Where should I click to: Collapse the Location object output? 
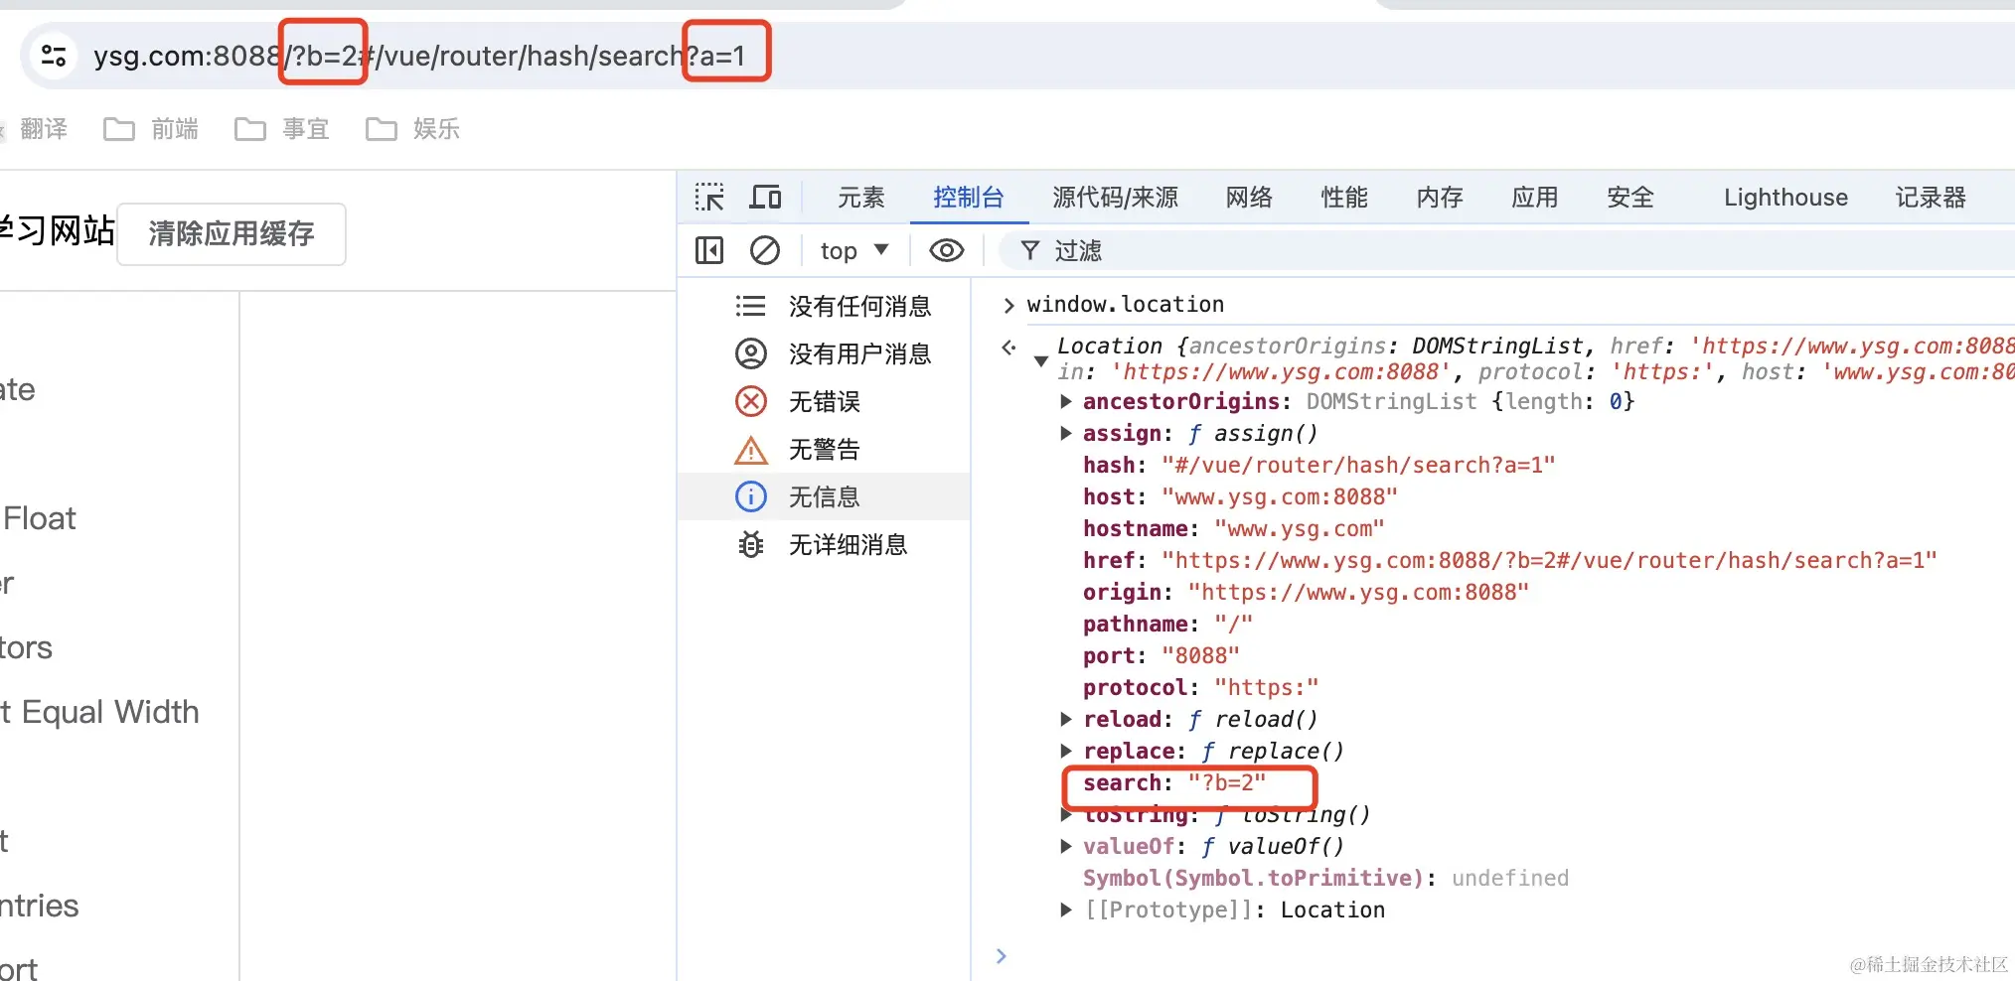tap(1040, 361)
